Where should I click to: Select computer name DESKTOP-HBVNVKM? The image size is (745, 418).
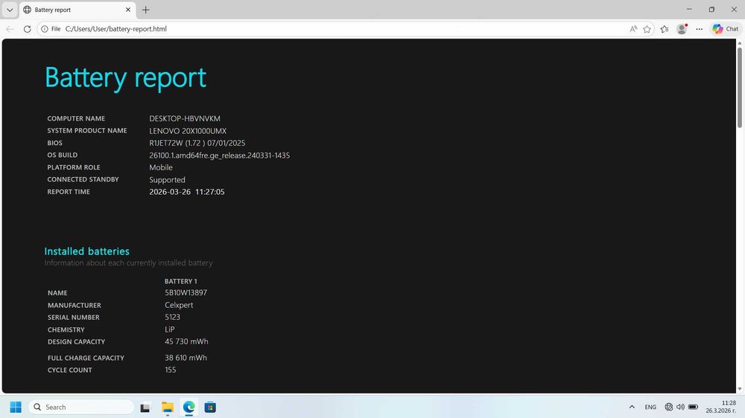(x=184, y=118)
